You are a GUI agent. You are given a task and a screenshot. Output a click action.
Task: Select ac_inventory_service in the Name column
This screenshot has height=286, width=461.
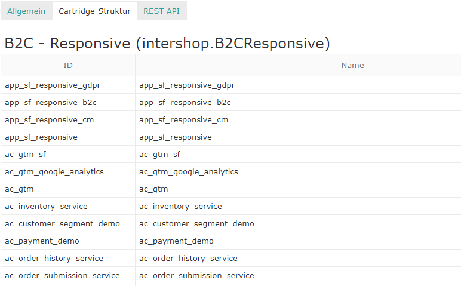tap(180, 207)
